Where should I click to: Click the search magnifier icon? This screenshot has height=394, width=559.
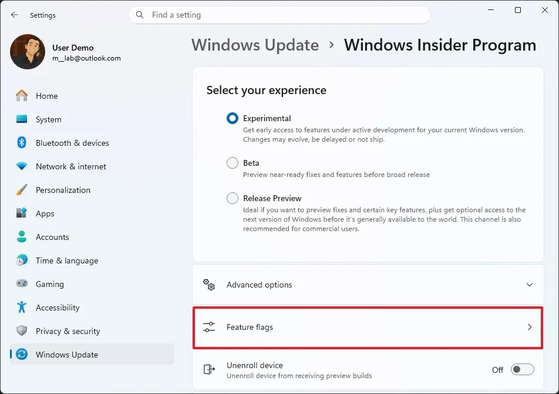point(140,15)
